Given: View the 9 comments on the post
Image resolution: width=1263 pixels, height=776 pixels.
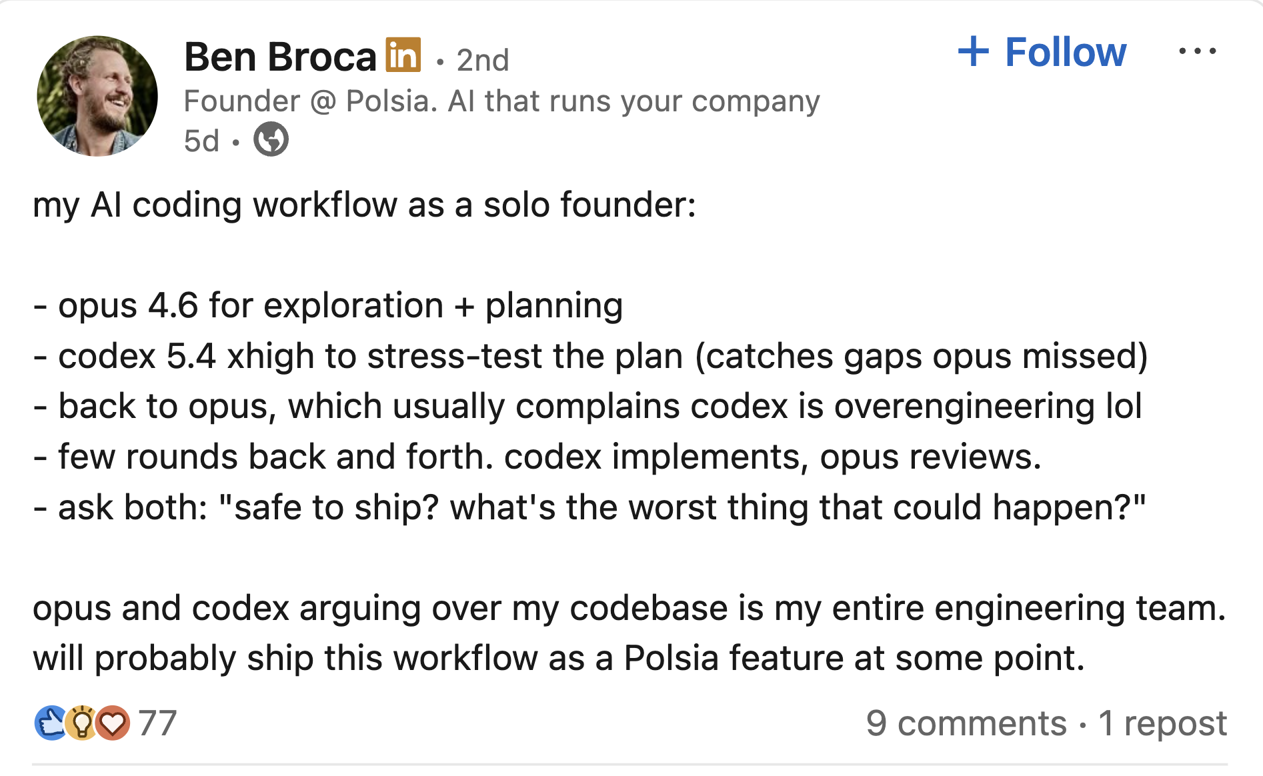Looking at the screenshot, I should 964,722.
